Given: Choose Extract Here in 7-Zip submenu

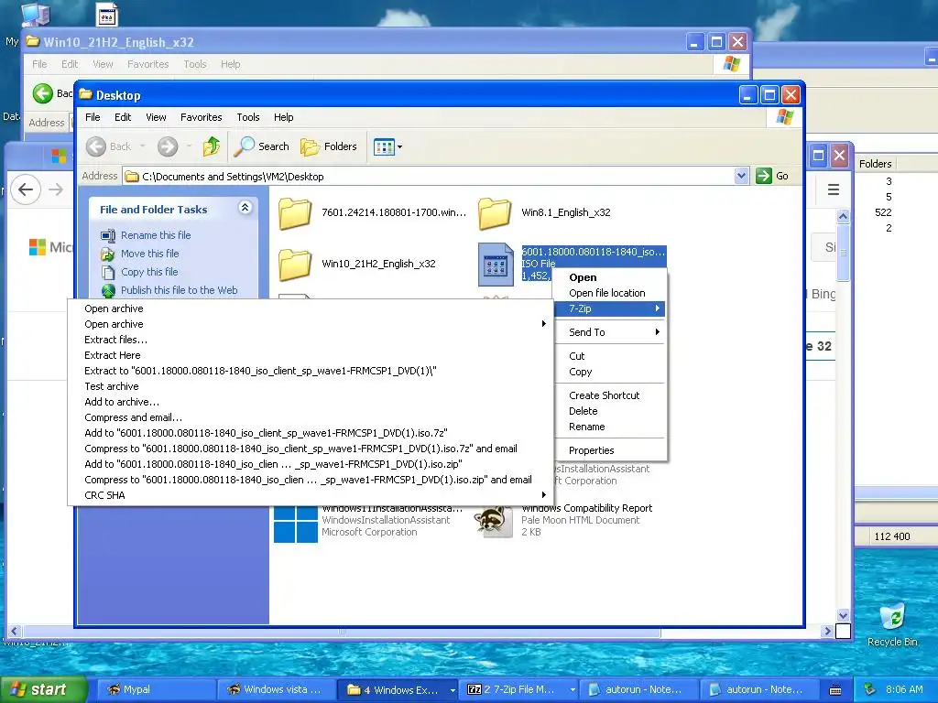Looking at the screenshot, I should point(311,355).
